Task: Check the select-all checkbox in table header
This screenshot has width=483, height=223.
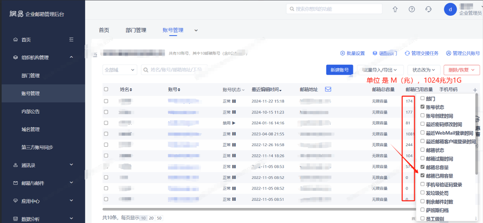Action: coord(106,89)
